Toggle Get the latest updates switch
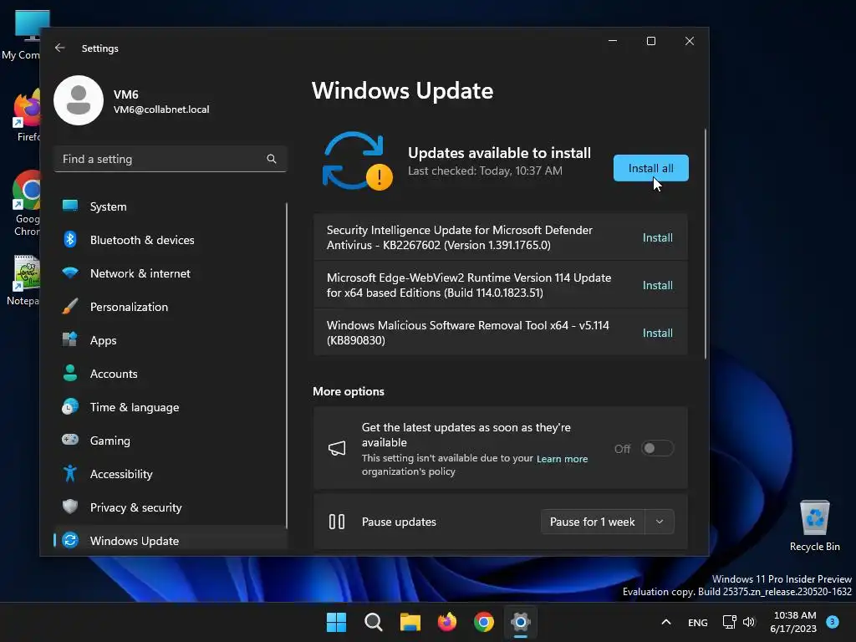Screen dimensions: 856x642 click(x=657, y=448)
